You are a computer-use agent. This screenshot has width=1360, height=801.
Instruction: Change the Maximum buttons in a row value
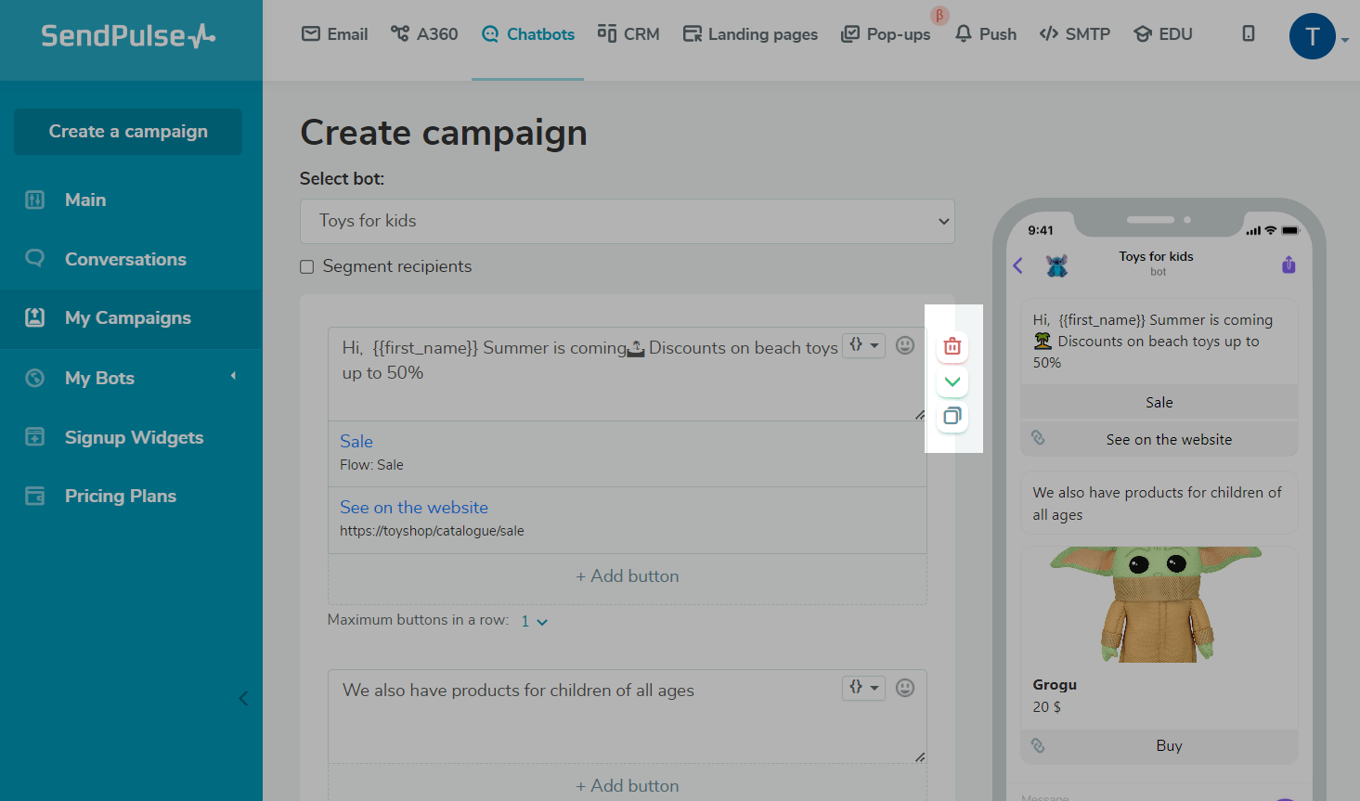point(534,621)
